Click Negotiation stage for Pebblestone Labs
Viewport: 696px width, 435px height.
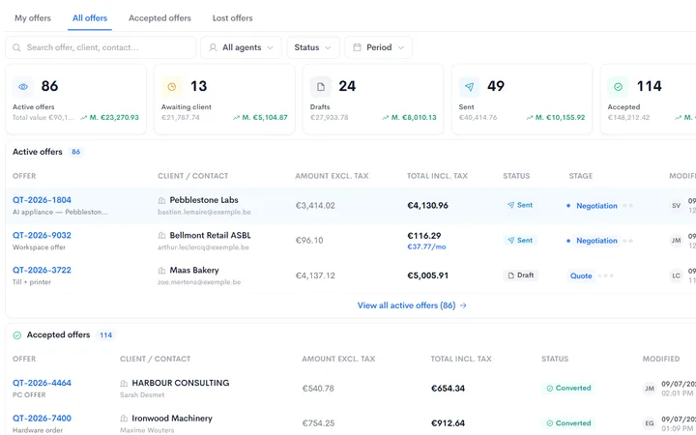point(596,206)
